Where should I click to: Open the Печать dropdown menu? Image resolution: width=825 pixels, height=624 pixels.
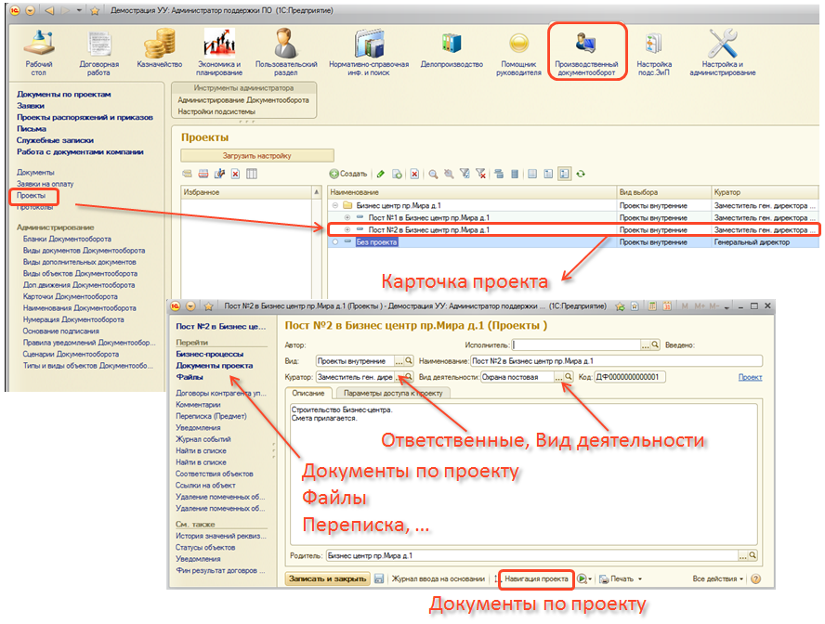tap(619, 578)
